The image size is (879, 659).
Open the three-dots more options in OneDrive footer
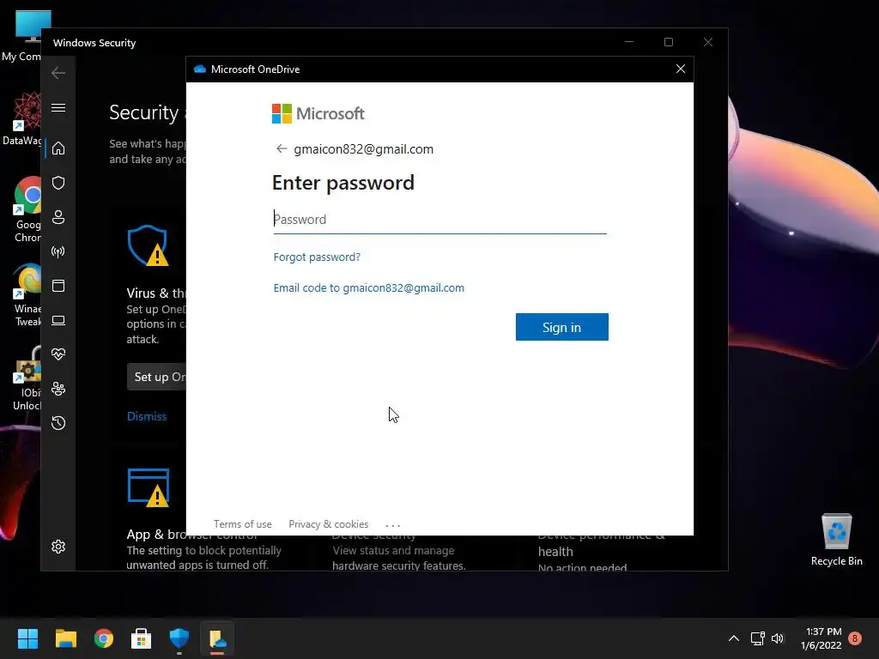393,525
